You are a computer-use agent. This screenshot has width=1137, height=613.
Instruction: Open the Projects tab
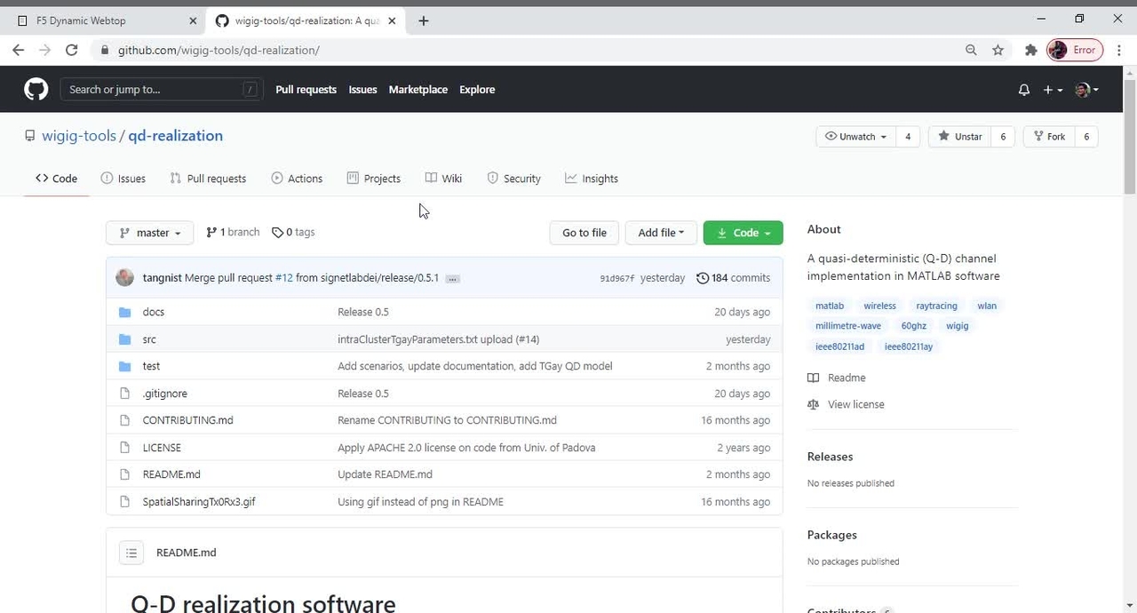[374, 179]
